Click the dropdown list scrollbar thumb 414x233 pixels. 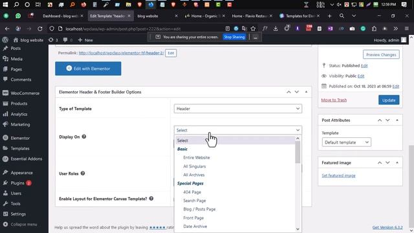click(x=298, y=153)
